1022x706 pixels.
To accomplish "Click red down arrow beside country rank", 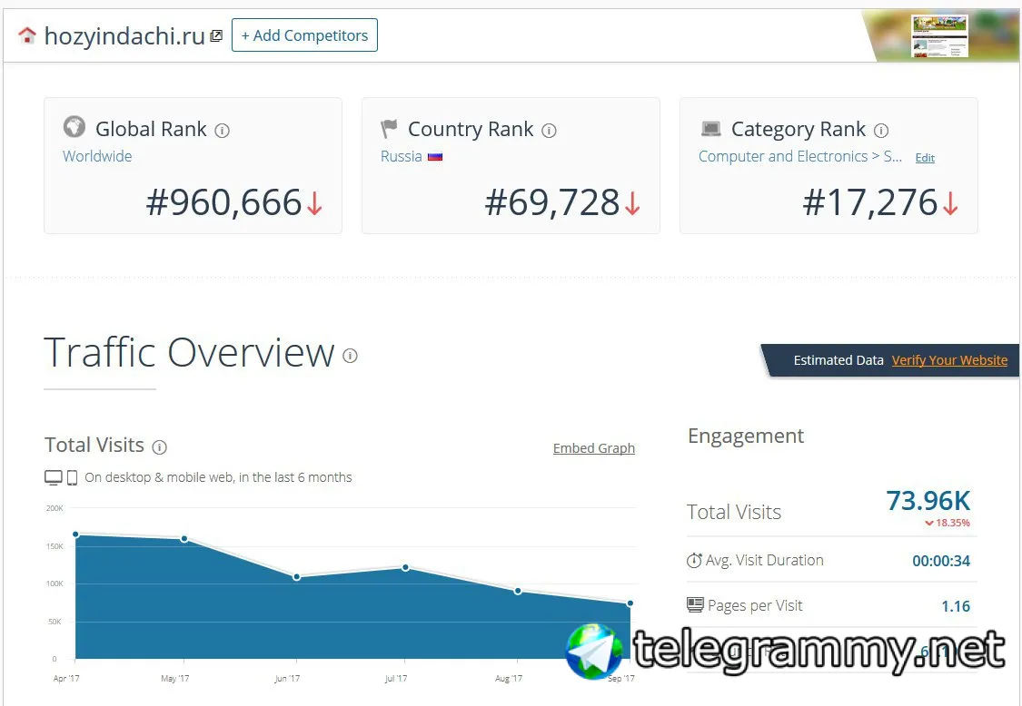I will 632,203.
